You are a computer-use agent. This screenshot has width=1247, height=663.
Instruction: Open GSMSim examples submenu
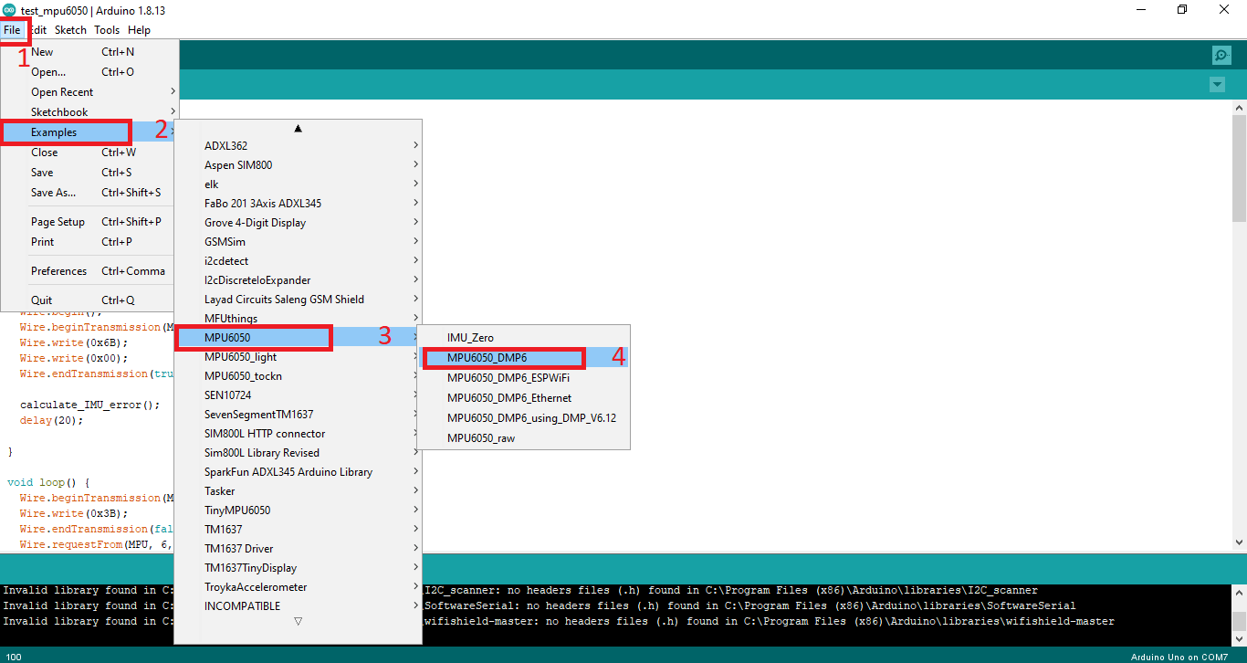(x=298, y=242)
